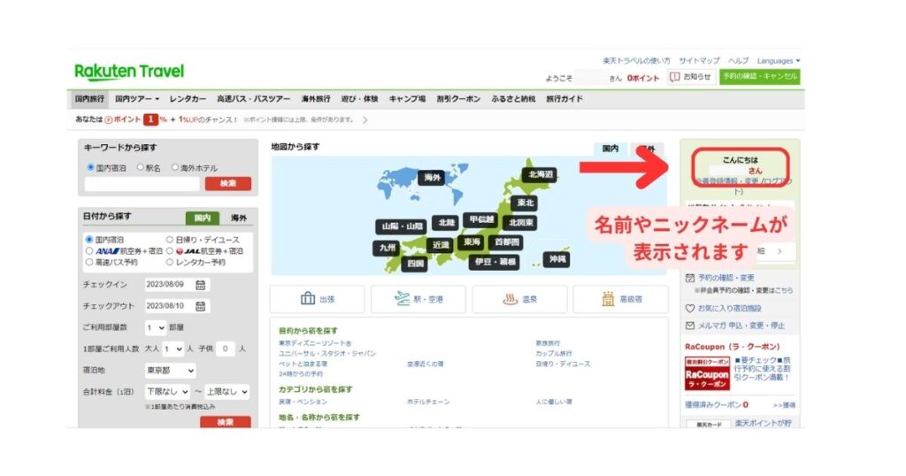Open the Languages dropdown
Screen dimensions: 906x476
(x=779, y=61)
